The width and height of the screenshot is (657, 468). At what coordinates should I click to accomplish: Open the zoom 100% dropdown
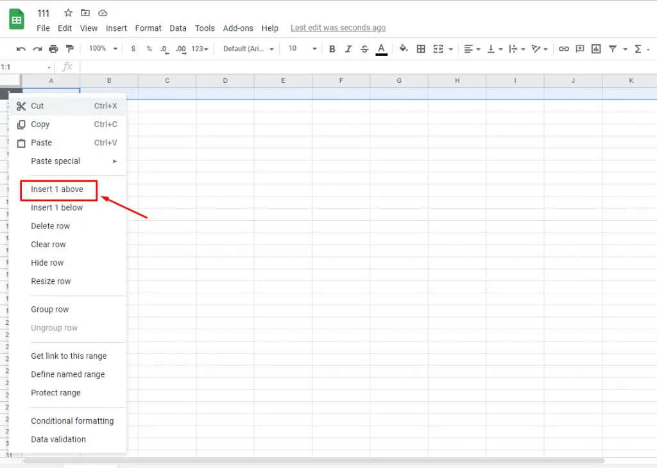pos(103,49)
